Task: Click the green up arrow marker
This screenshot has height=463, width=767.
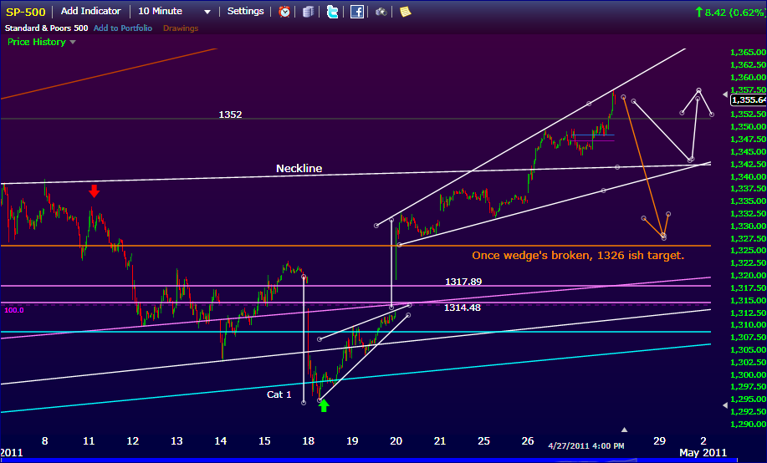Action: (325, 406)
